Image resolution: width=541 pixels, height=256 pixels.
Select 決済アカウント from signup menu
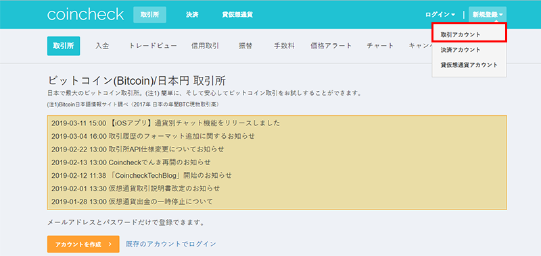(x=461, y=50)
